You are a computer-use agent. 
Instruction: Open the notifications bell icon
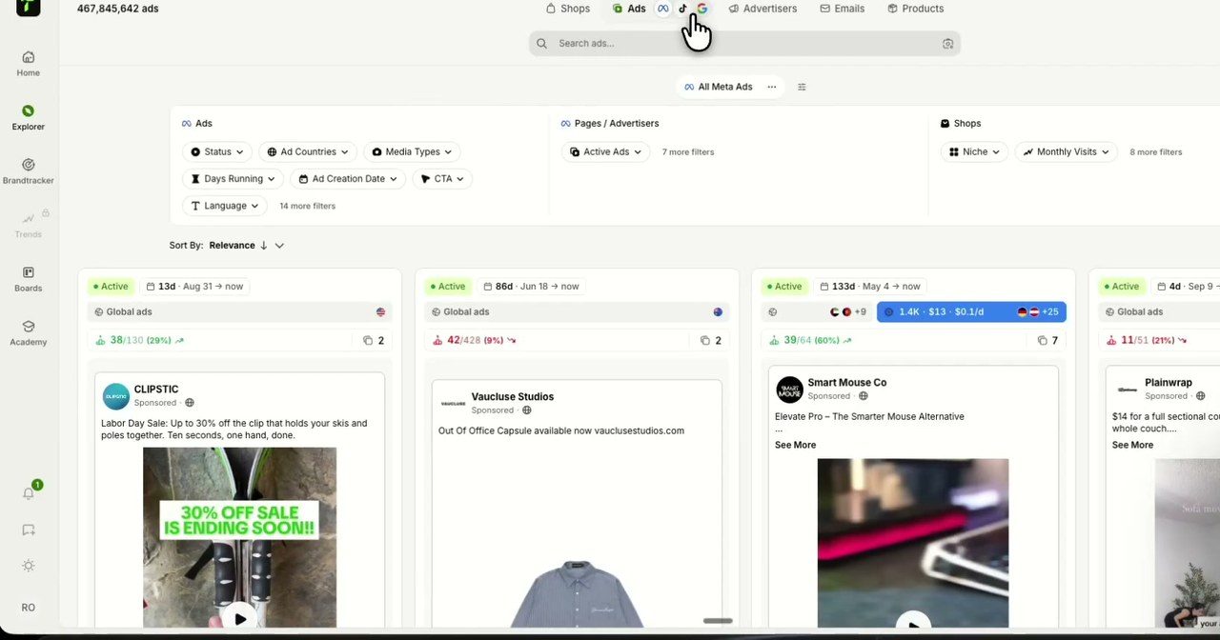click(29, 493)
